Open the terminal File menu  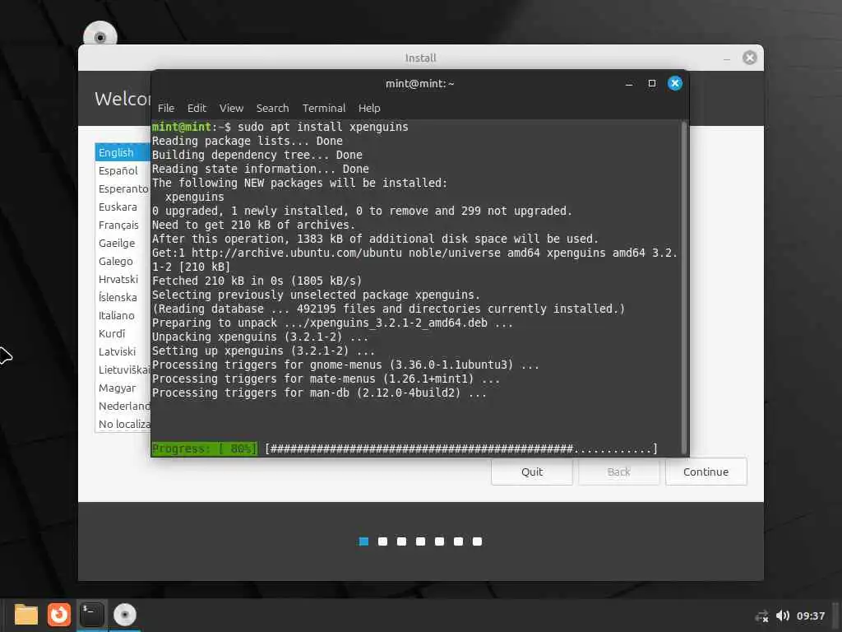coord(166,108)
